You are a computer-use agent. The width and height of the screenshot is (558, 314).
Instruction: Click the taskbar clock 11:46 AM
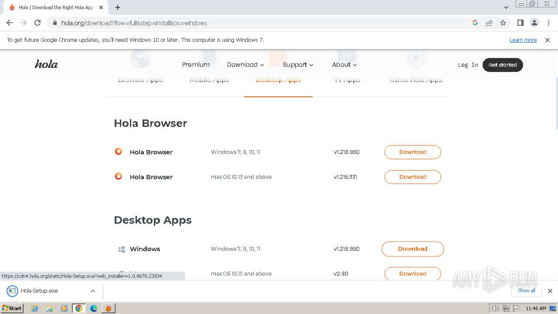(536, 308)
